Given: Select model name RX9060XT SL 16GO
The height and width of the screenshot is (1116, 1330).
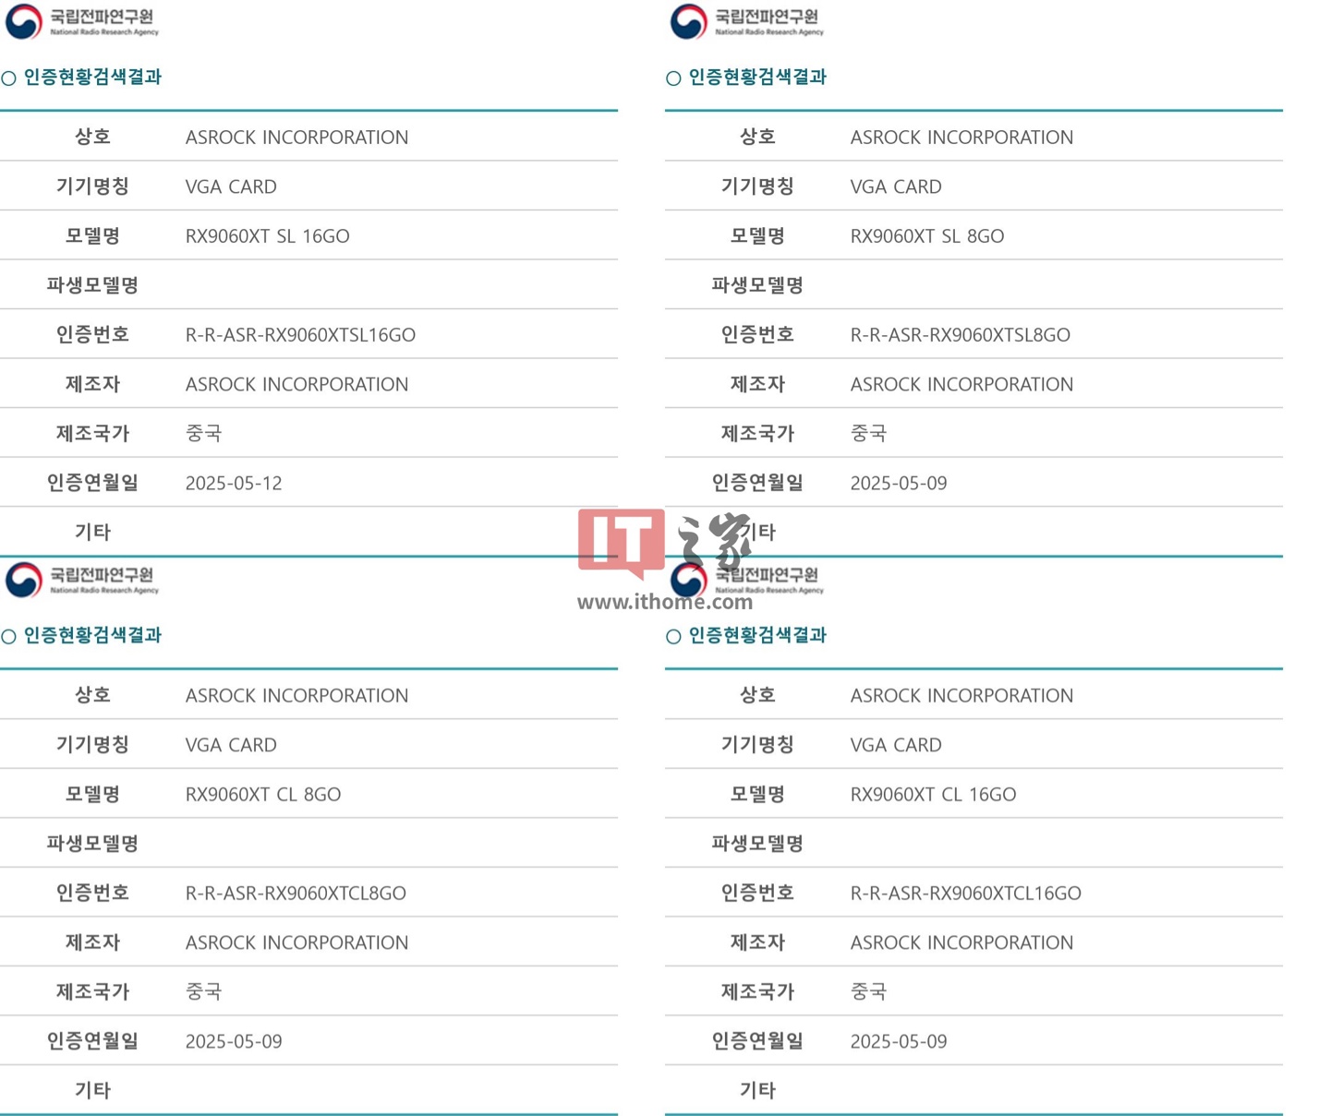Looking at the screenshot, I should coord(267,236).
